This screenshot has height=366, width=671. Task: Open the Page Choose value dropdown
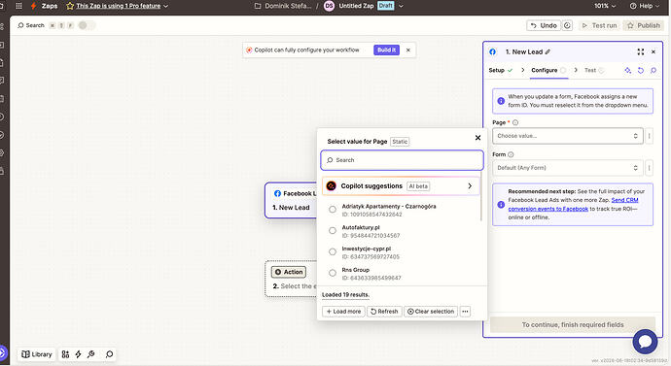(x=568, y=136)
